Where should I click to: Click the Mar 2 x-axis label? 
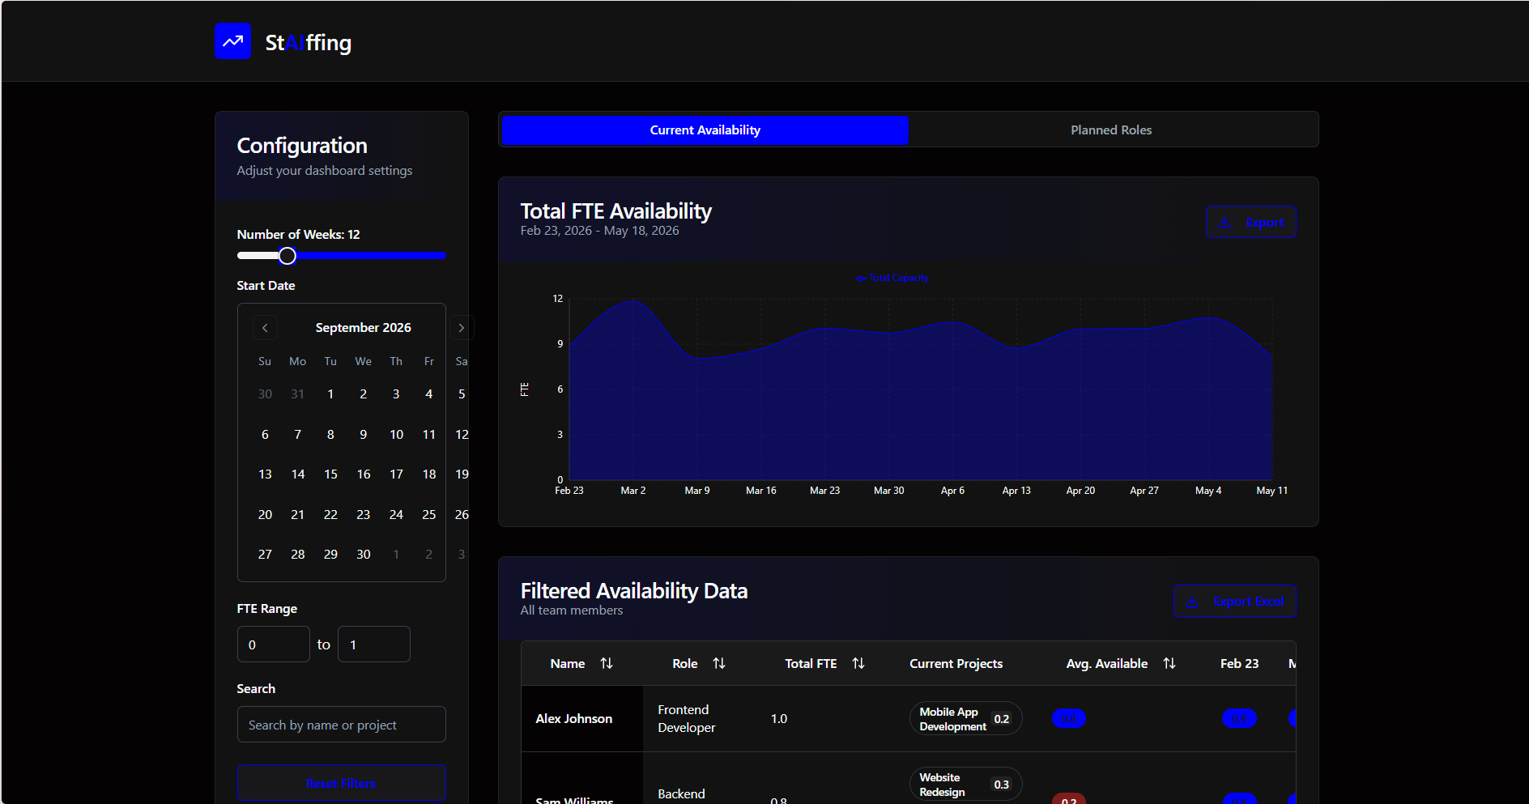(x=633, y=491)
